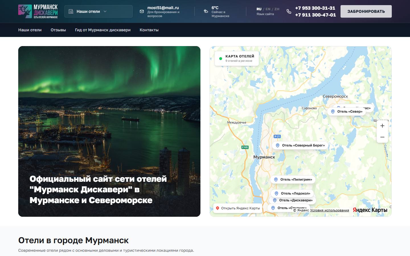
Task: Click the Отели в городе Мурманск heading
Action: point(73,240)
